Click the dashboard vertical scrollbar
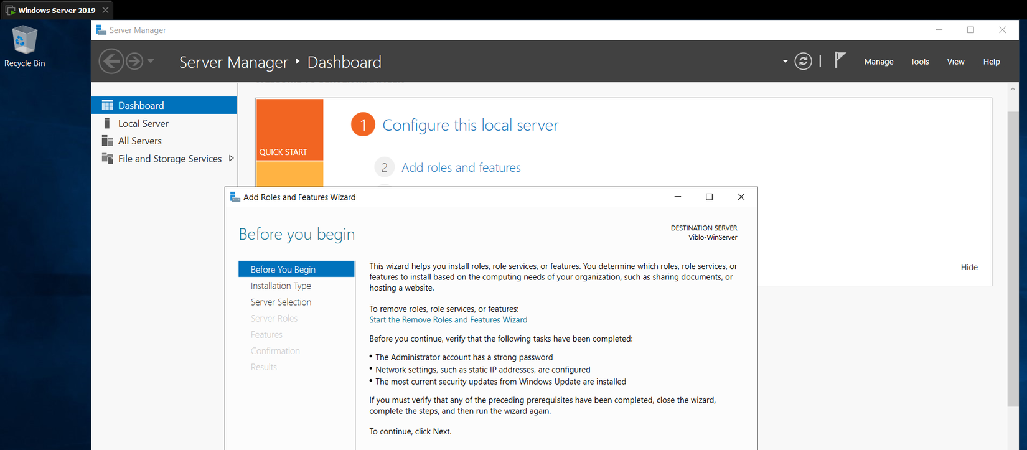The height and width of the screenshot is (450, 1027). [1013, 249]
